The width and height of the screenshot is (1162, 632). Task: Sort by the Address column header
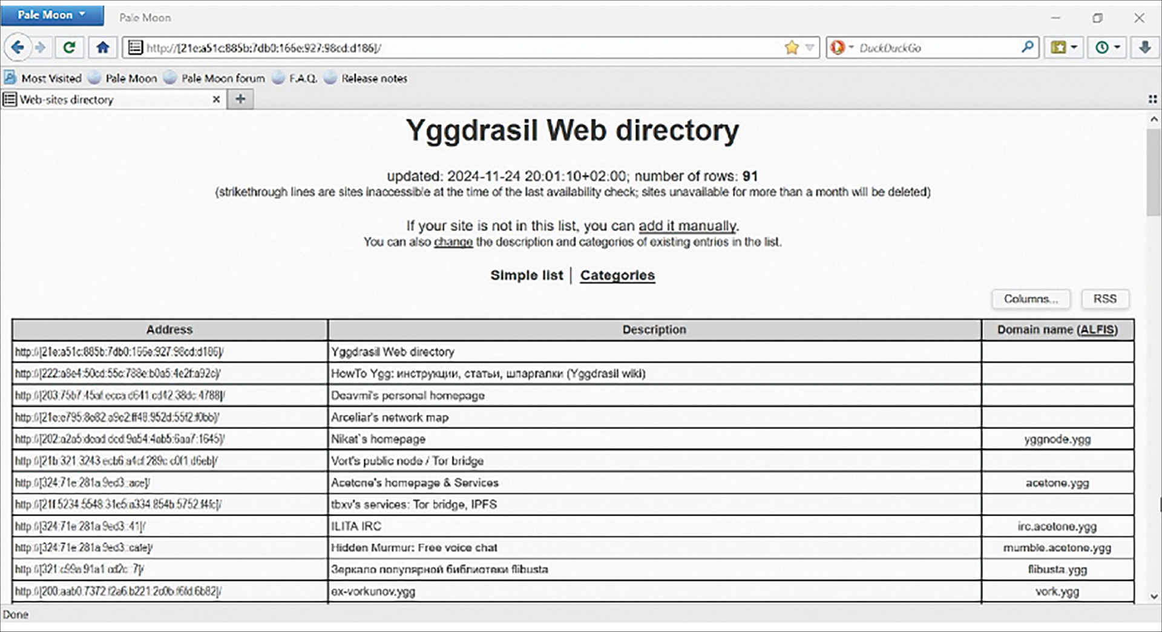[x=169, y=330]
